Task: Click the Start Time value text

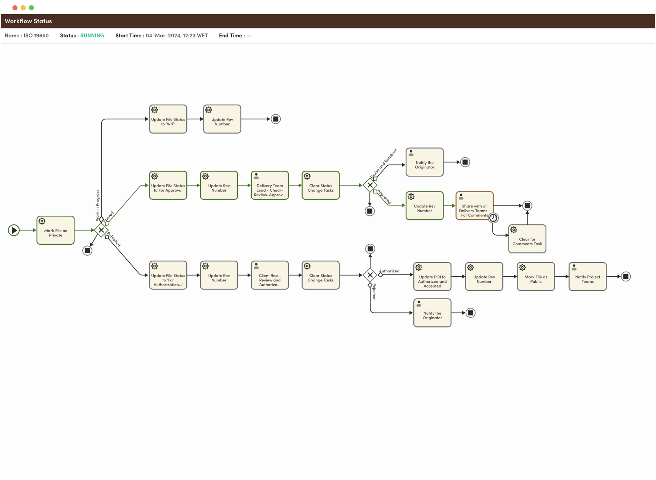Action: click(x=177, y=36)
